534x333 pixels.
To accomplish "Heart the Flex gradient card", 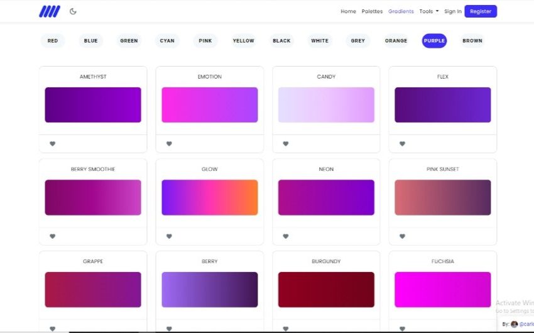I will point(402,144).
